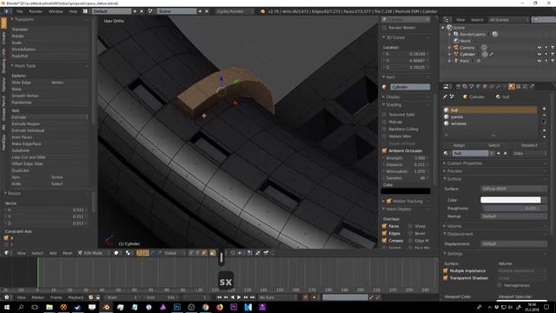This screenshot has width=556, height=313.
Task: Toggle Faces overlay checkbox
Action: click(x=384, y=226)
